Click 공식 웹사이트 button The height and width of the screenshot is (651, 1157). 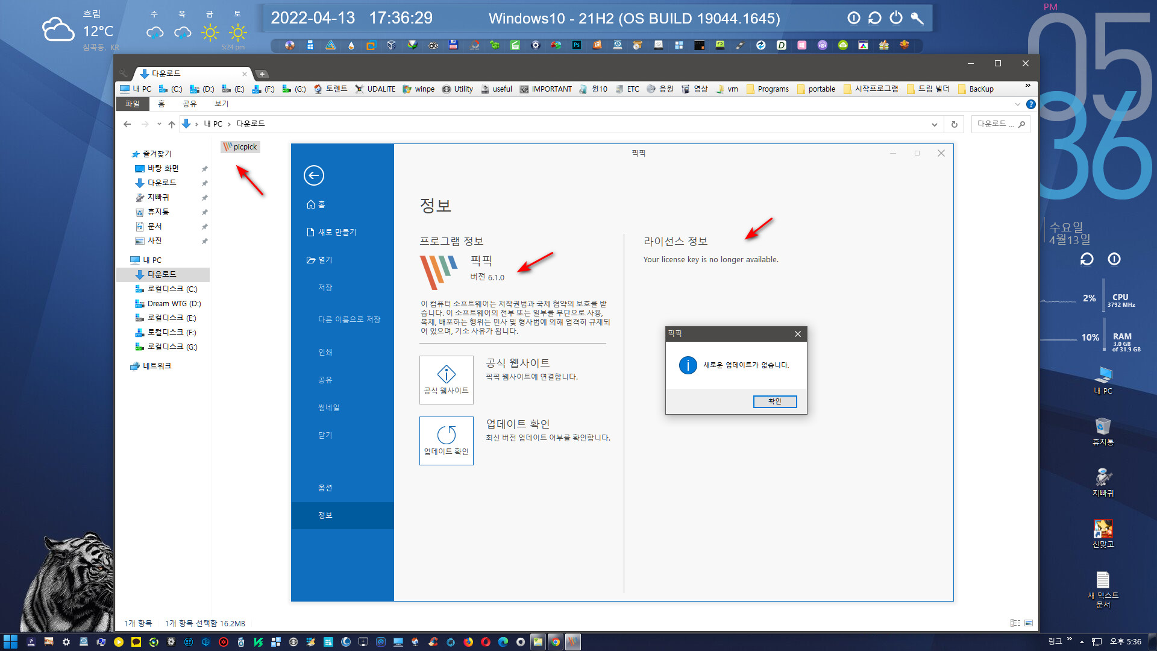(447, 380)
